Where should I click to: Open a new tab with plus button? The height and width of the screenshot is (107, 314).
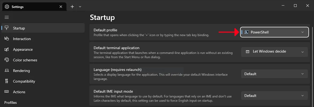tap(72, 7)
